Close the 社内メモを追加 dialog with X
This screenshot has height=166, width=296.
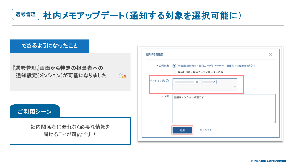(270, 55)
